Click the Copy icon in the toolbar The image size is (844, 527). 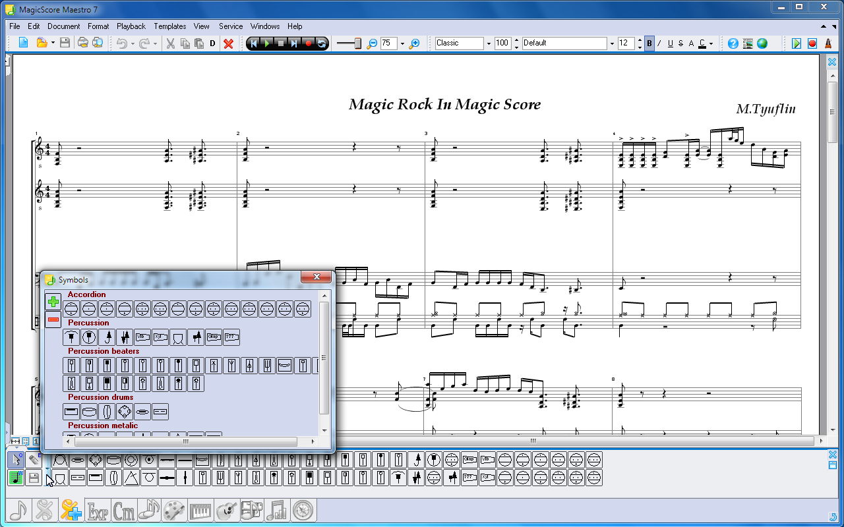(x=185, y=43)
